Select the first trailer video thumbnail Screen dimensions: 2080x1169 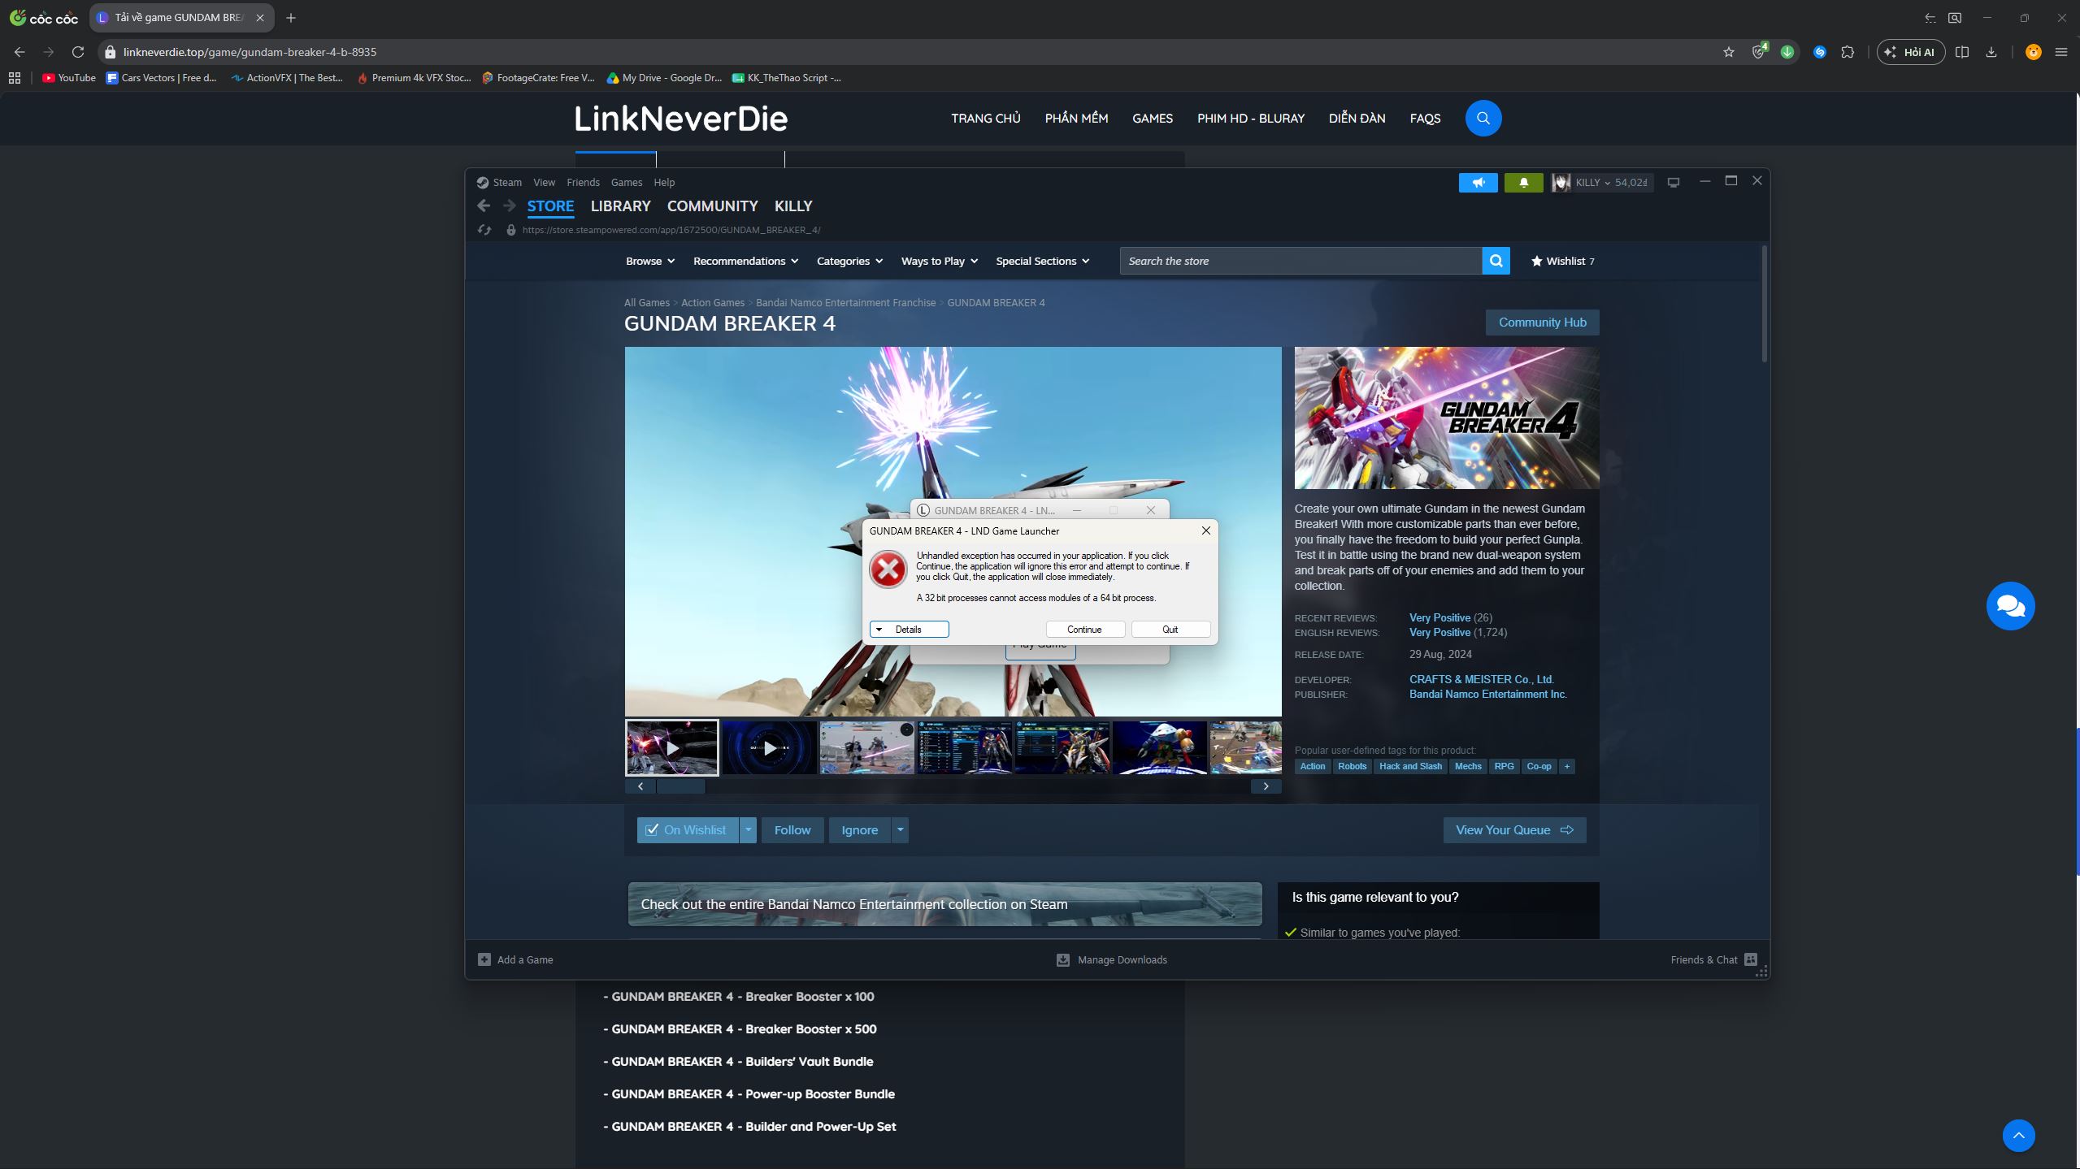click(x=671, y=747)
